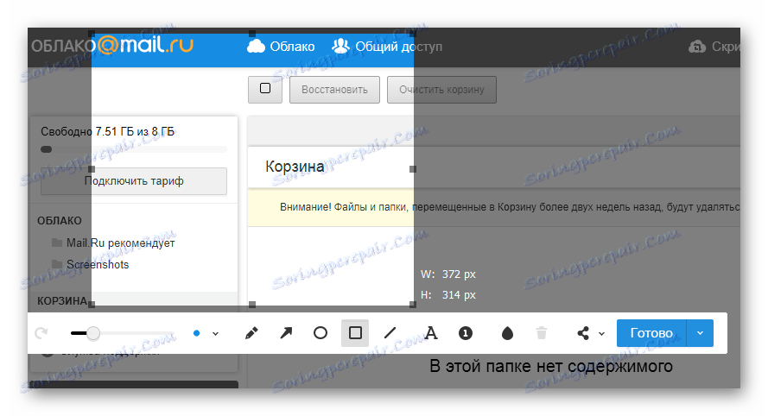The height and width of the screenshot is (416, 768).
Task: Adjust the line thickness slider handle
Action: (x=93, y=333)
